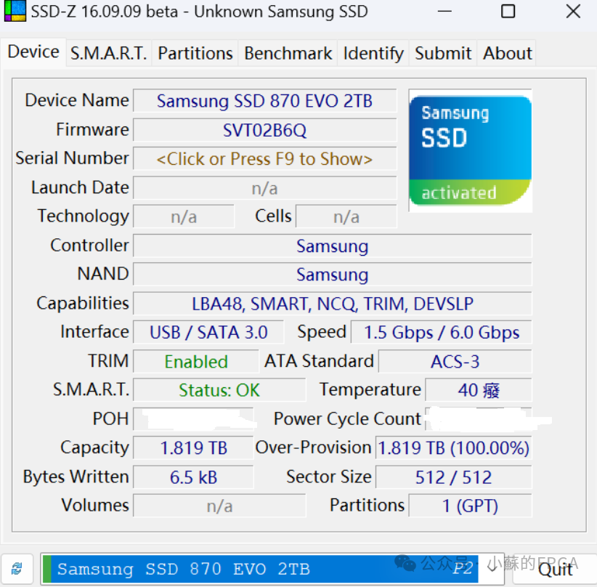Click the Sector Size 512 / 512 value

pos(453,477)
